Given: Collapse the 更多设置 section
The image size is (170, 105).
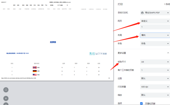Looking at the screenshot, I should pos(168,53).
